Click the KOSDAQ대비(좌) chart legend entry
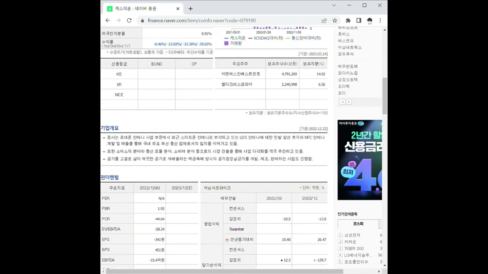 (x=266, y=38)
